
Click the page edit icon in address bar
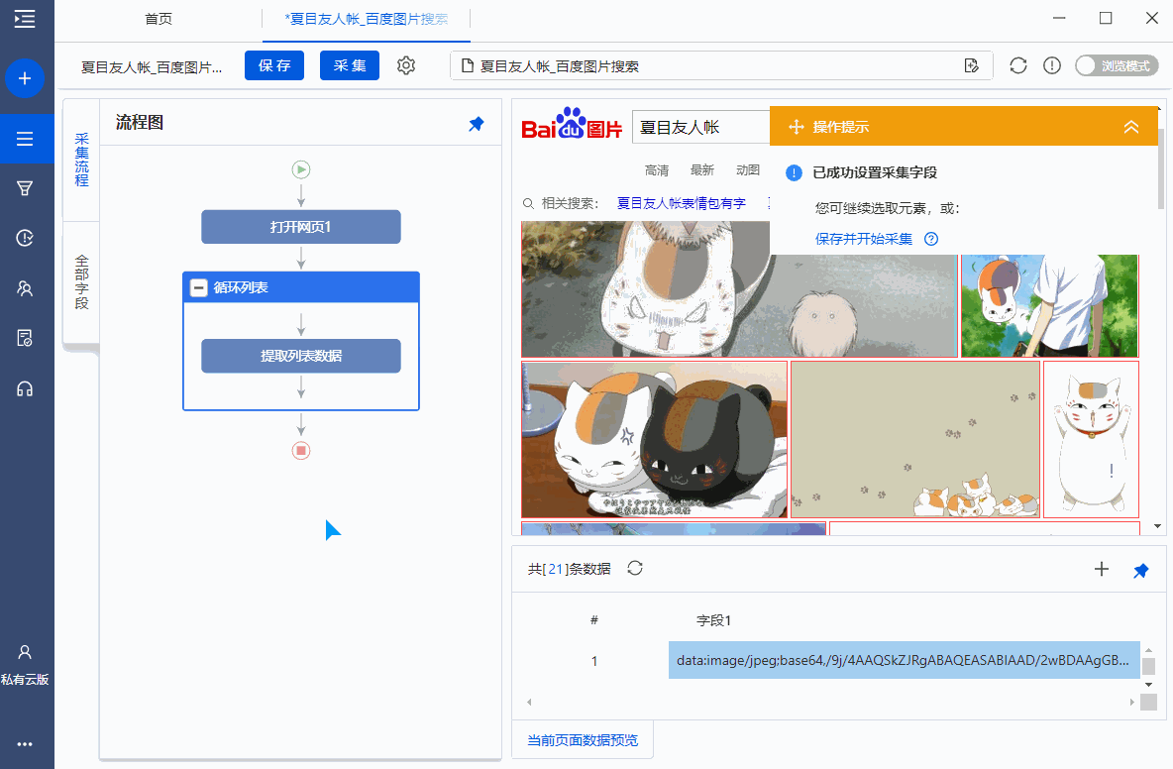click(x=972, y=65)
